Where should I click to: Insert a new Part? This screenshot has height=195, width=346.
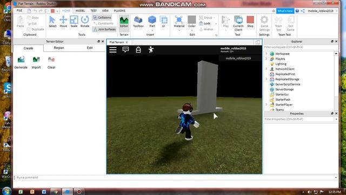(x=152, y=22)
